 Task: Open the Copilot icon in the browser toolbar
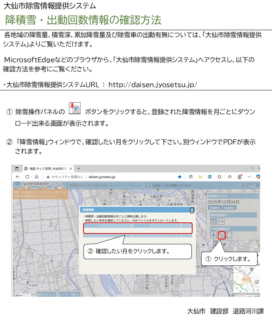click(258, 177)
